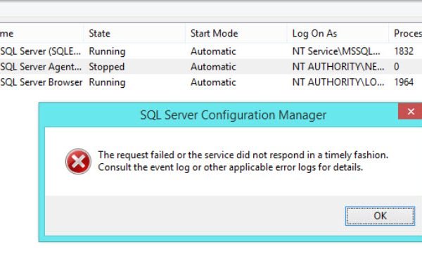Click NT AUTHORITY\LO... log on account
This screenshot has height=263, width=422.
[x=338, y=82]
